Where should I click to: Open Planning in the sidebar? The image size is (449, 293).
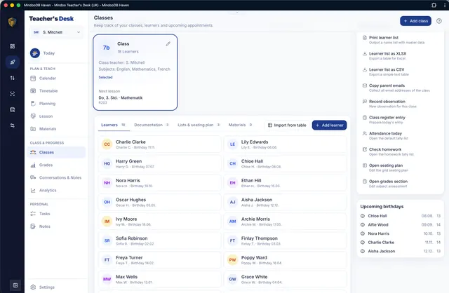pyautogui.click(x=56, y=104)
